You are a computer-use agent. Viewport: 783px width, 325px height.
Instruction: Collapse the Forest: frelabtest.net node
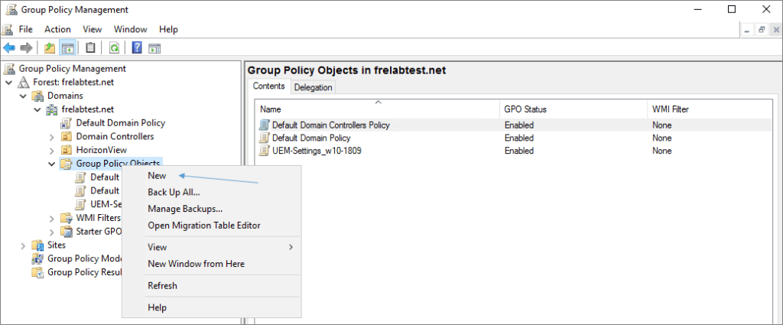click(x=8, y=83)
